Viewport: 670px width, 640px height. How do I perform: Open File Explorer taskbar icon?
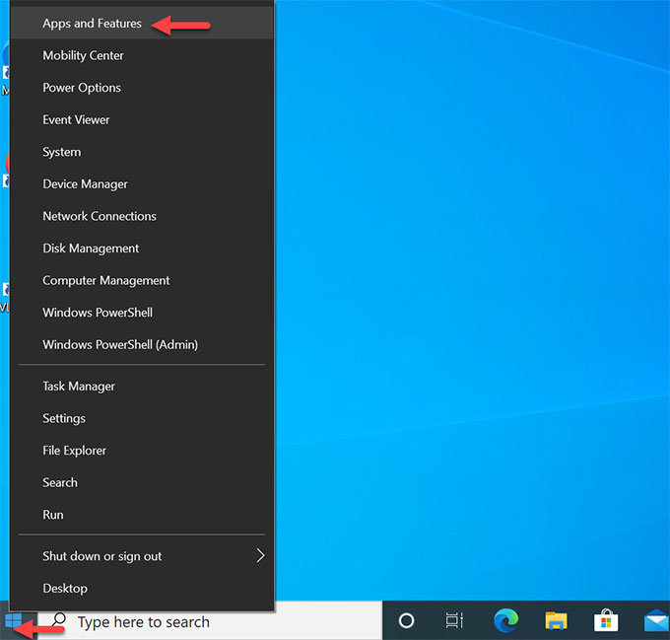[x=556, y=620]
